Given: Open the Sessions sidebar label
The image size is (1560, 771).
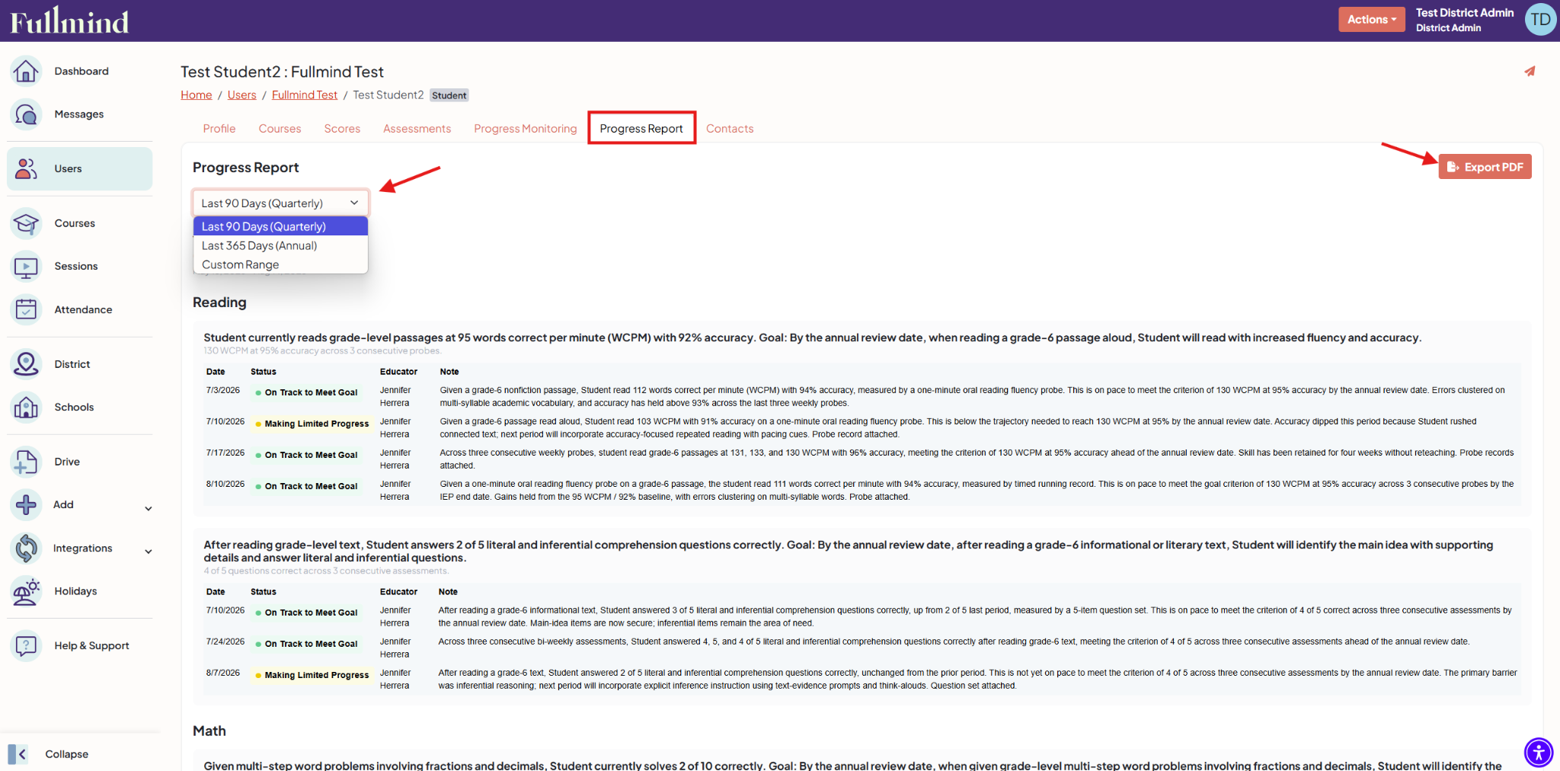Looking at the screenshot, I should 76,266.
